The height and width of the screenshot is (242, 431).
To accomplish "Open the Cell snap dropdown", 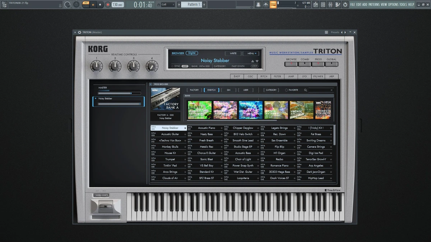I will [x=168, y=5].
